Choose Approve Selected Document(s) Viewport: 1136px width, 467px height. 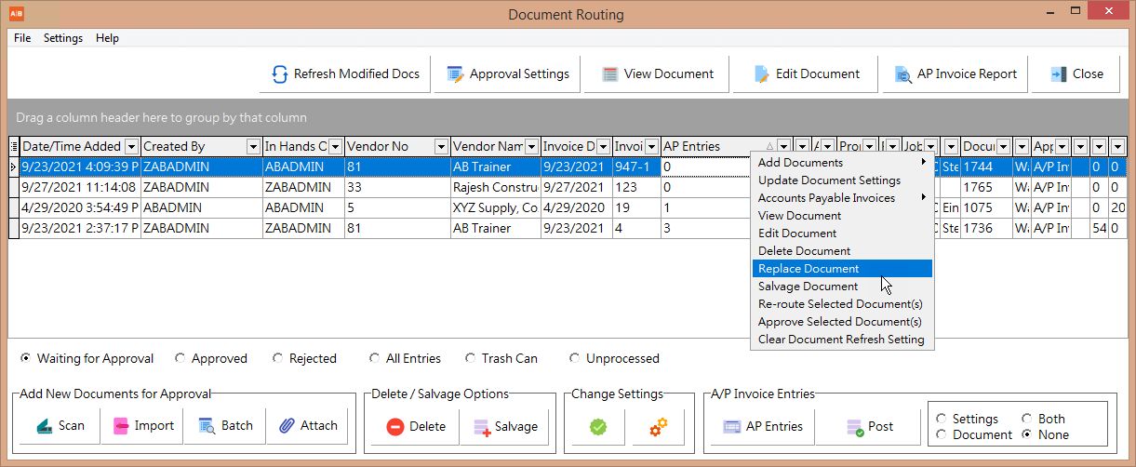(x=842, y=322)
